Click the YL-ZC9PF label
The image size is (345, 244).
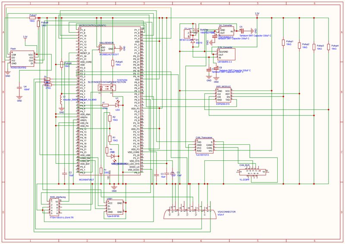coord(245,179)
